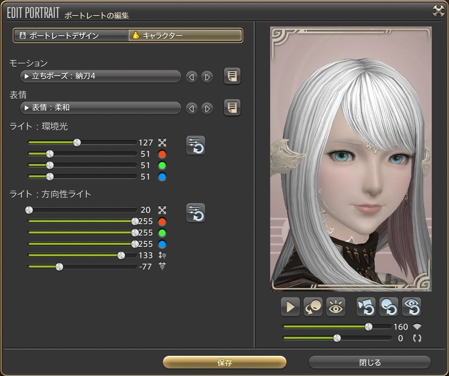Expand the 表情：柔和 expression dropdown
Viewport: 449px width, 376px height.
pyautogui.click(x=100, y=108)
